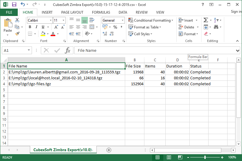The height and width of the screenshot is (161, 242).
Task: Click the Save icon in quick access toolbar
Action: pyautogui.click(x=14, y=5)
